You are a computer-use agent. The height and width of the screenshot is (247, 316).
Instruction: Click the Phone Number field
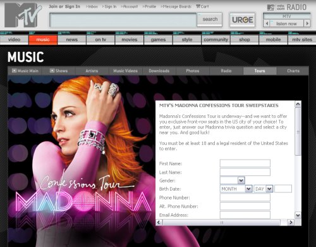[x=245, y=198]
